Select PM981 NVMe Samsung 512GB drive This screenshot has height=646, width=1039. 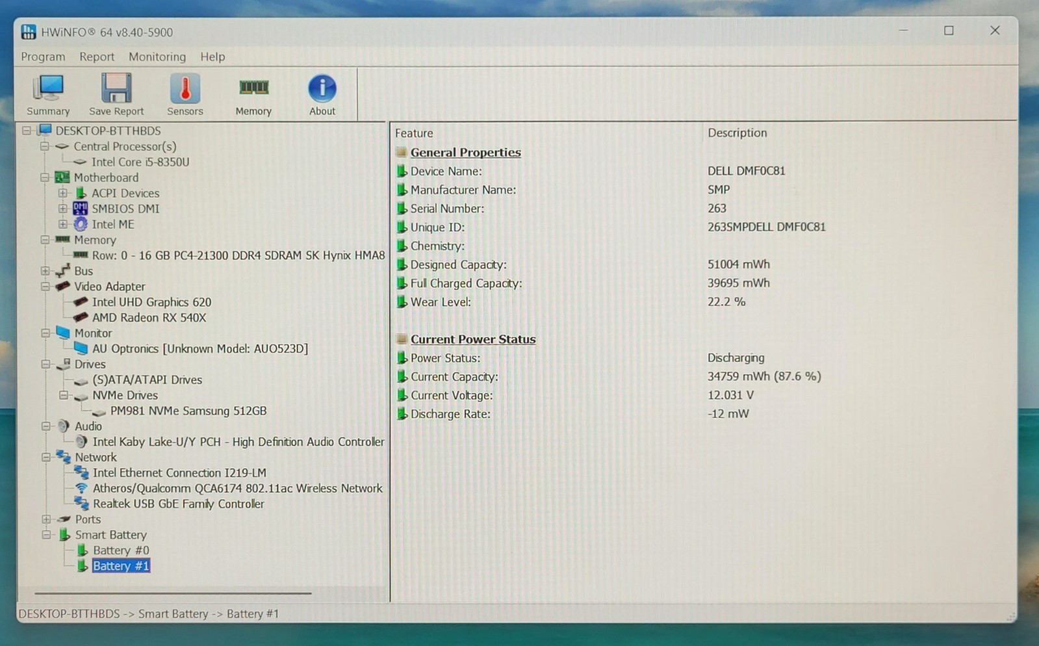[x=188, y=411]
